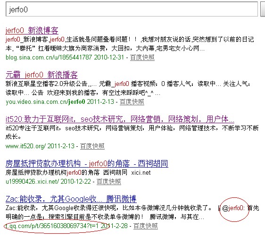Image resolution: width=265 pixels, height=237 pixels.
Task: Open 百度快照 for the 新浪博客 result
Action: pos(142,57)
